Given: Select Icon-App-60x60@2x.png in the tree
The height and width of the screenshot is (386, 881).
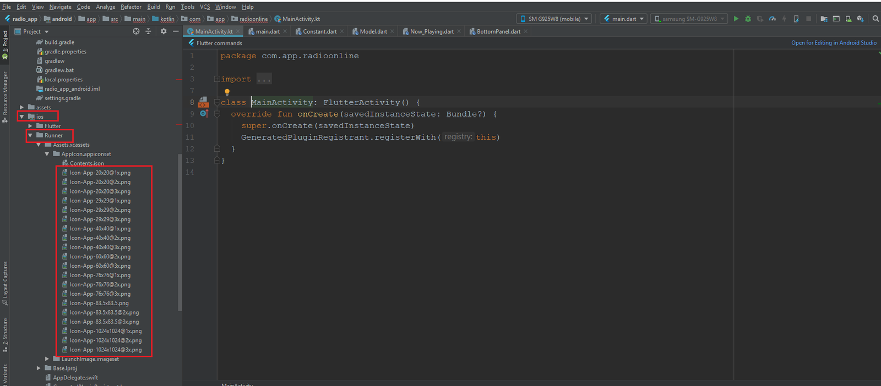Looking at the screenshot, I should pos(100,257).
